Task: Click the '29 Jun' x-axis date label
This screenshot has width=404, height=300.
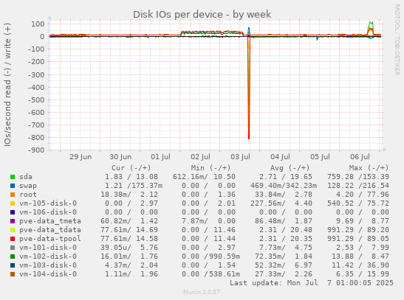Action: 81,157
